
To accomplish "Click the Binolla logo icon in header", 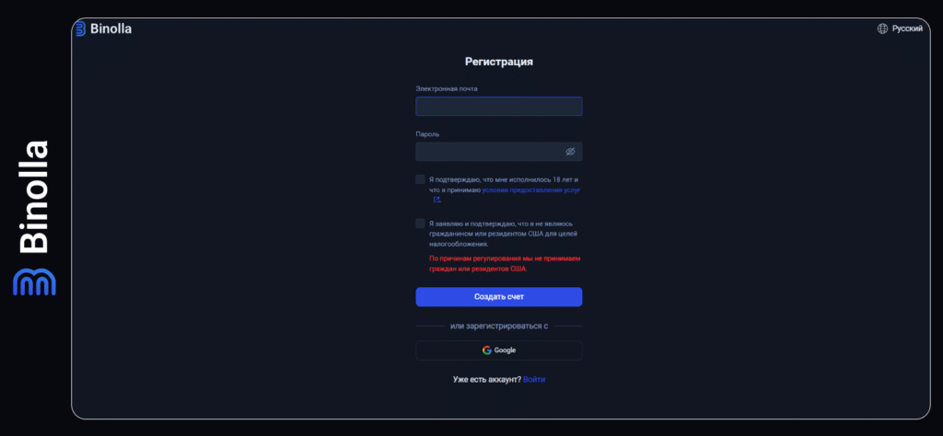I will pyautogui.click(x=81, y=29).
